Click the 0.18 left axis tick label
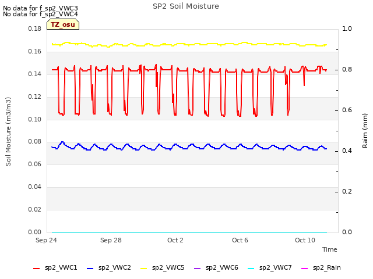 click(34, 29)
